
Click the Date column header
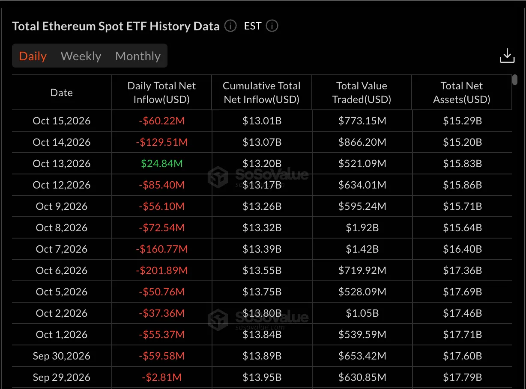tap(62, 93)
